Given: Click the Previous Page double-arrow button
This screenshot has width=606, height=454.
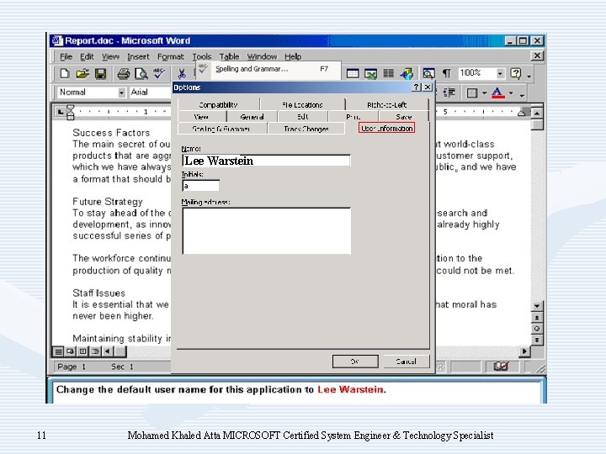Looking at the screenshot, I should pos(537,317).
